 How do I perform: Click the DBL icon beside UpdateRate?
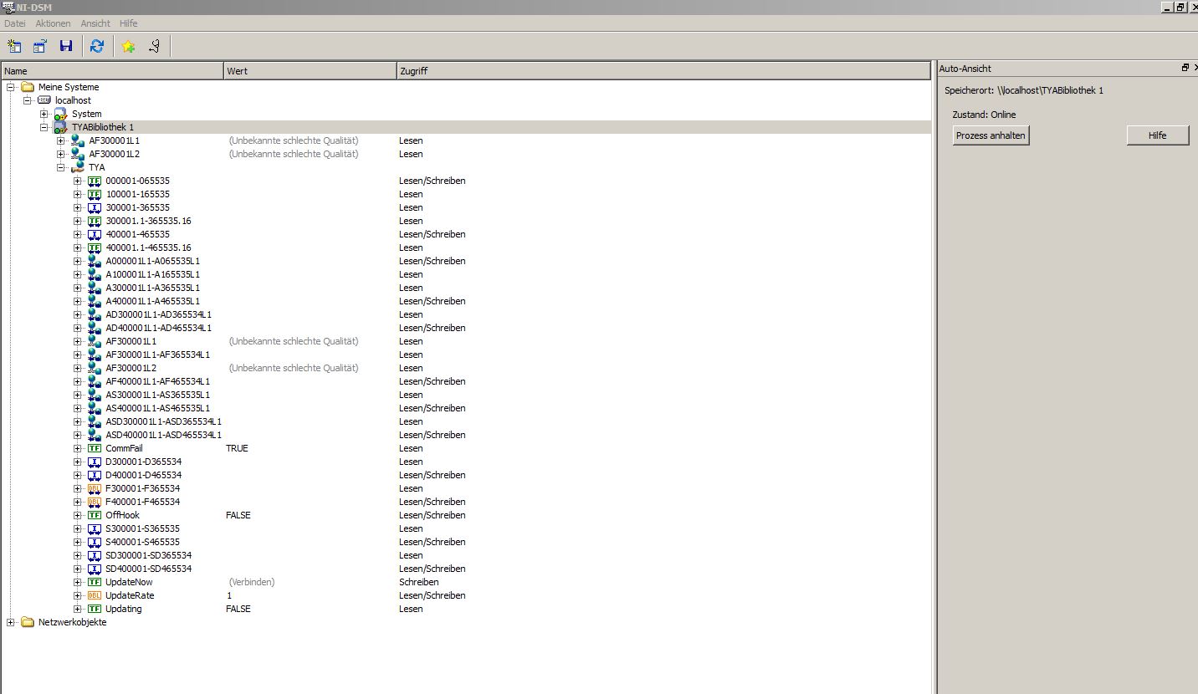95,595
